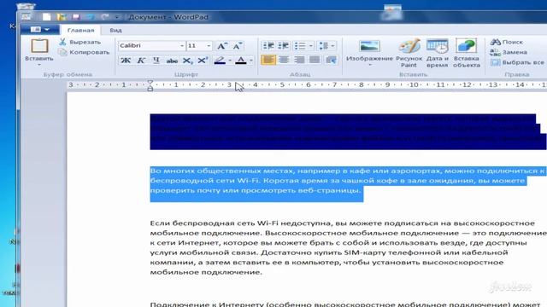Image resolution: width=547 pixels, height=307 pixels.
Task: Insert Дата и время into document
Action: (437, 53)
